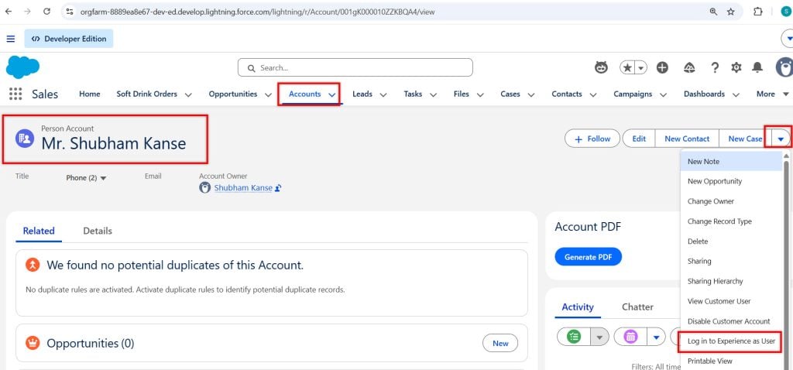Open dropdown next to New Event icon
Viewport: 793px width, 370px height.
click(x=657, y=337)
